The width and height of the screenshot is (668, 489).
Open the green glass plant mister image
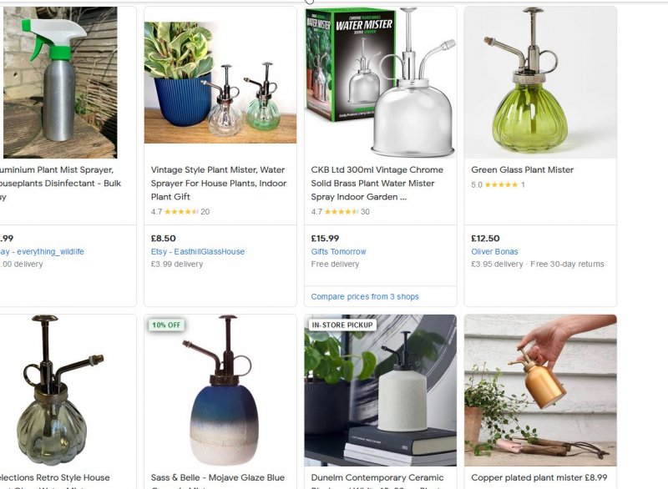coord(540,82)
